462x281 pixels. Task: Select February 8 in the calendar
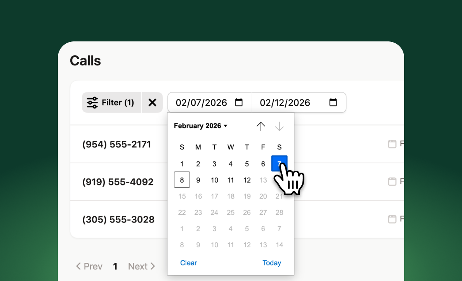[x=182, y=180]
